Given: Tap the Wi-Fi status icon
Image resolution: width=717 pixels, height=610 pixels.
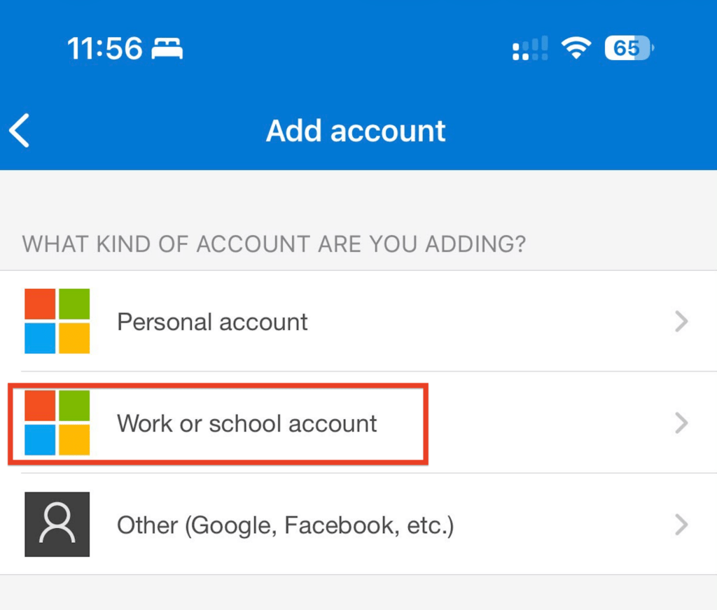Looking at the screenshot, I should pos(576,48).
